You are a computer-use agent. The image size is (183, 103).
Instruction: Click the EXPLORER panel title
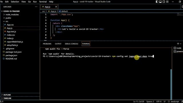tap(7, 7)
